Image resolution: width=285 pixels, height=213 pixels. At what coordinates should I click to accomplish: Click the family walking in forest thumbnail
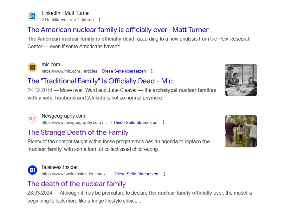(241, 131)
